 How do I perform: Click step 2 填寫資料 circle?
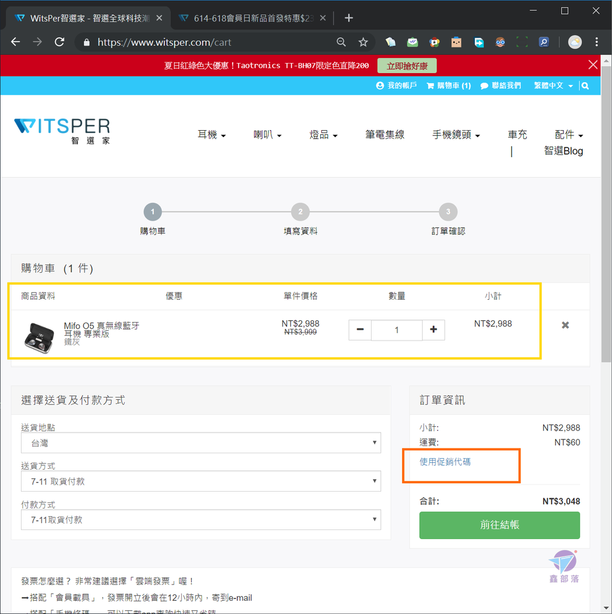coord(300,212)
